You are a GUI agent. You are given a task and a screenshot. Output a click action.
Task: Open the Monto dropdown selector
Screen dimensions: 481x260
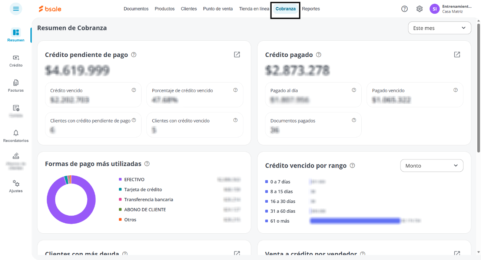pos(432,166)
